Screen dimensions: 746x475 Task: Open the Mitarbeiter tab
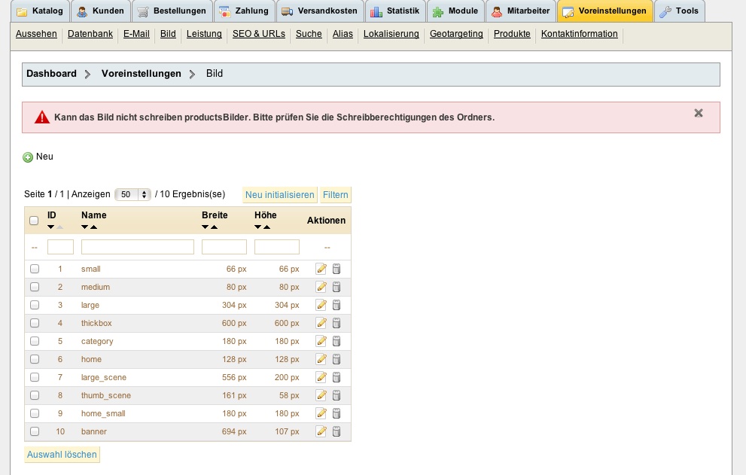pos(520,11)
